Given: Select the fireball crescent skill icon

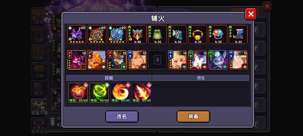Looking at the screenshot, I should pos(120,93).
